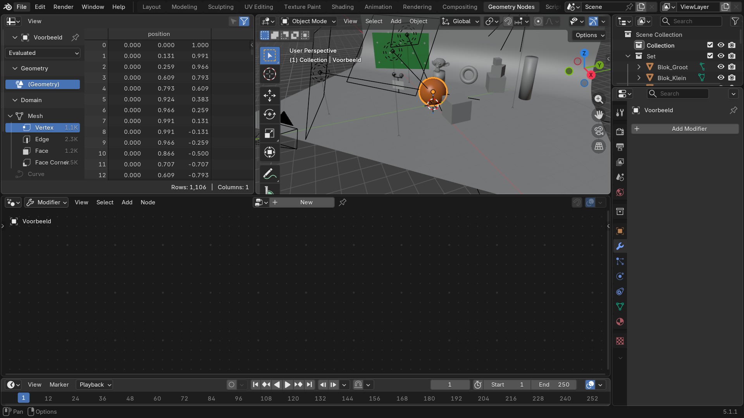Image resolution: width=744 pixels, height=418 pixels.
Task: Open the World properties globe icon
Action: point(620,192)
